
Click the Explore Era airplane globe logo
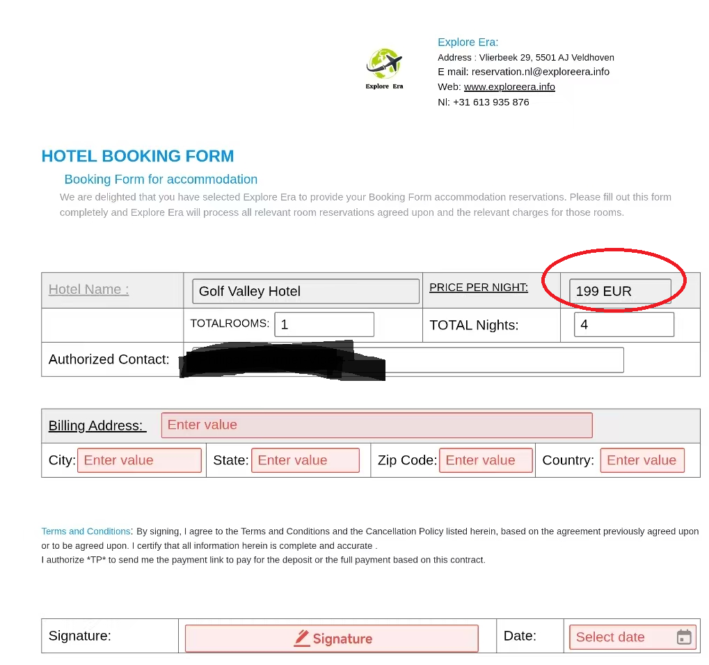tap(384, 68)
